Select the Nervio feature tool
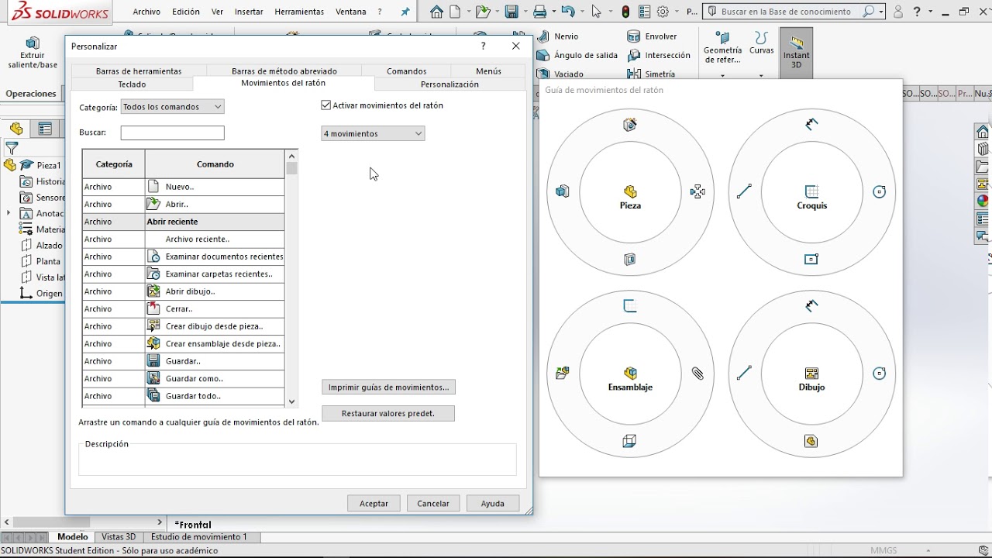Viewport: 992px width, 558px height. (x=558, y=36)
